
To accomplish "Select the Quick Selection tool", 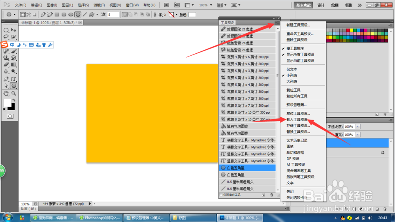I will (13, 37).
